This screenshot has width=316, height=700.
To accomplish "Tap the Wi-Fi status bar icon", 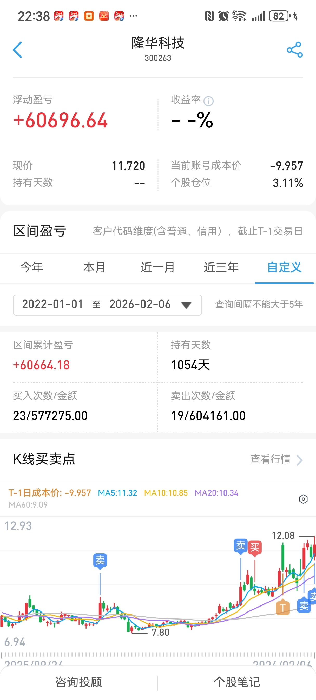I will tap(239, 16).
